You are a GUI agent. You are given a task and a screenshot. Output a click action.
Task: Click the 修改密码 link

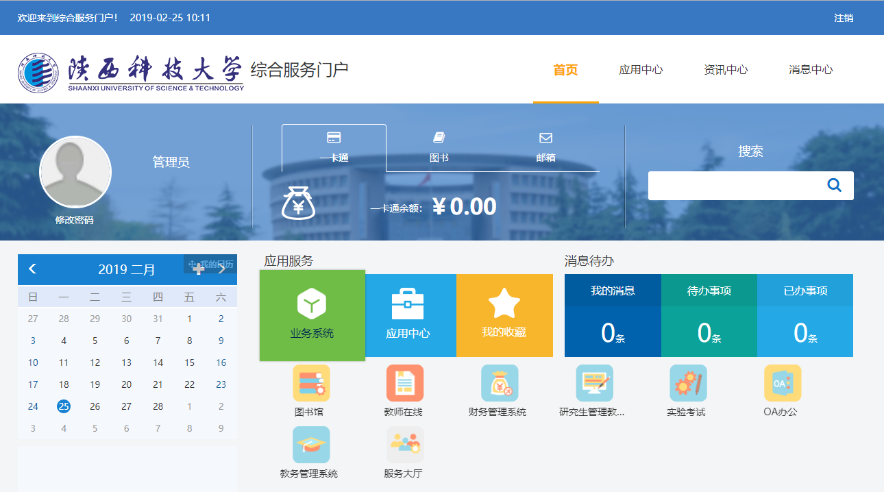point(74,220)
